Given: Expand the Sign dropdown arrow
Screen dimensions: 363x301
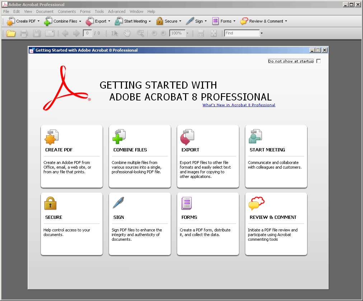Looking at the screenshot, I should tap(206, 21).
